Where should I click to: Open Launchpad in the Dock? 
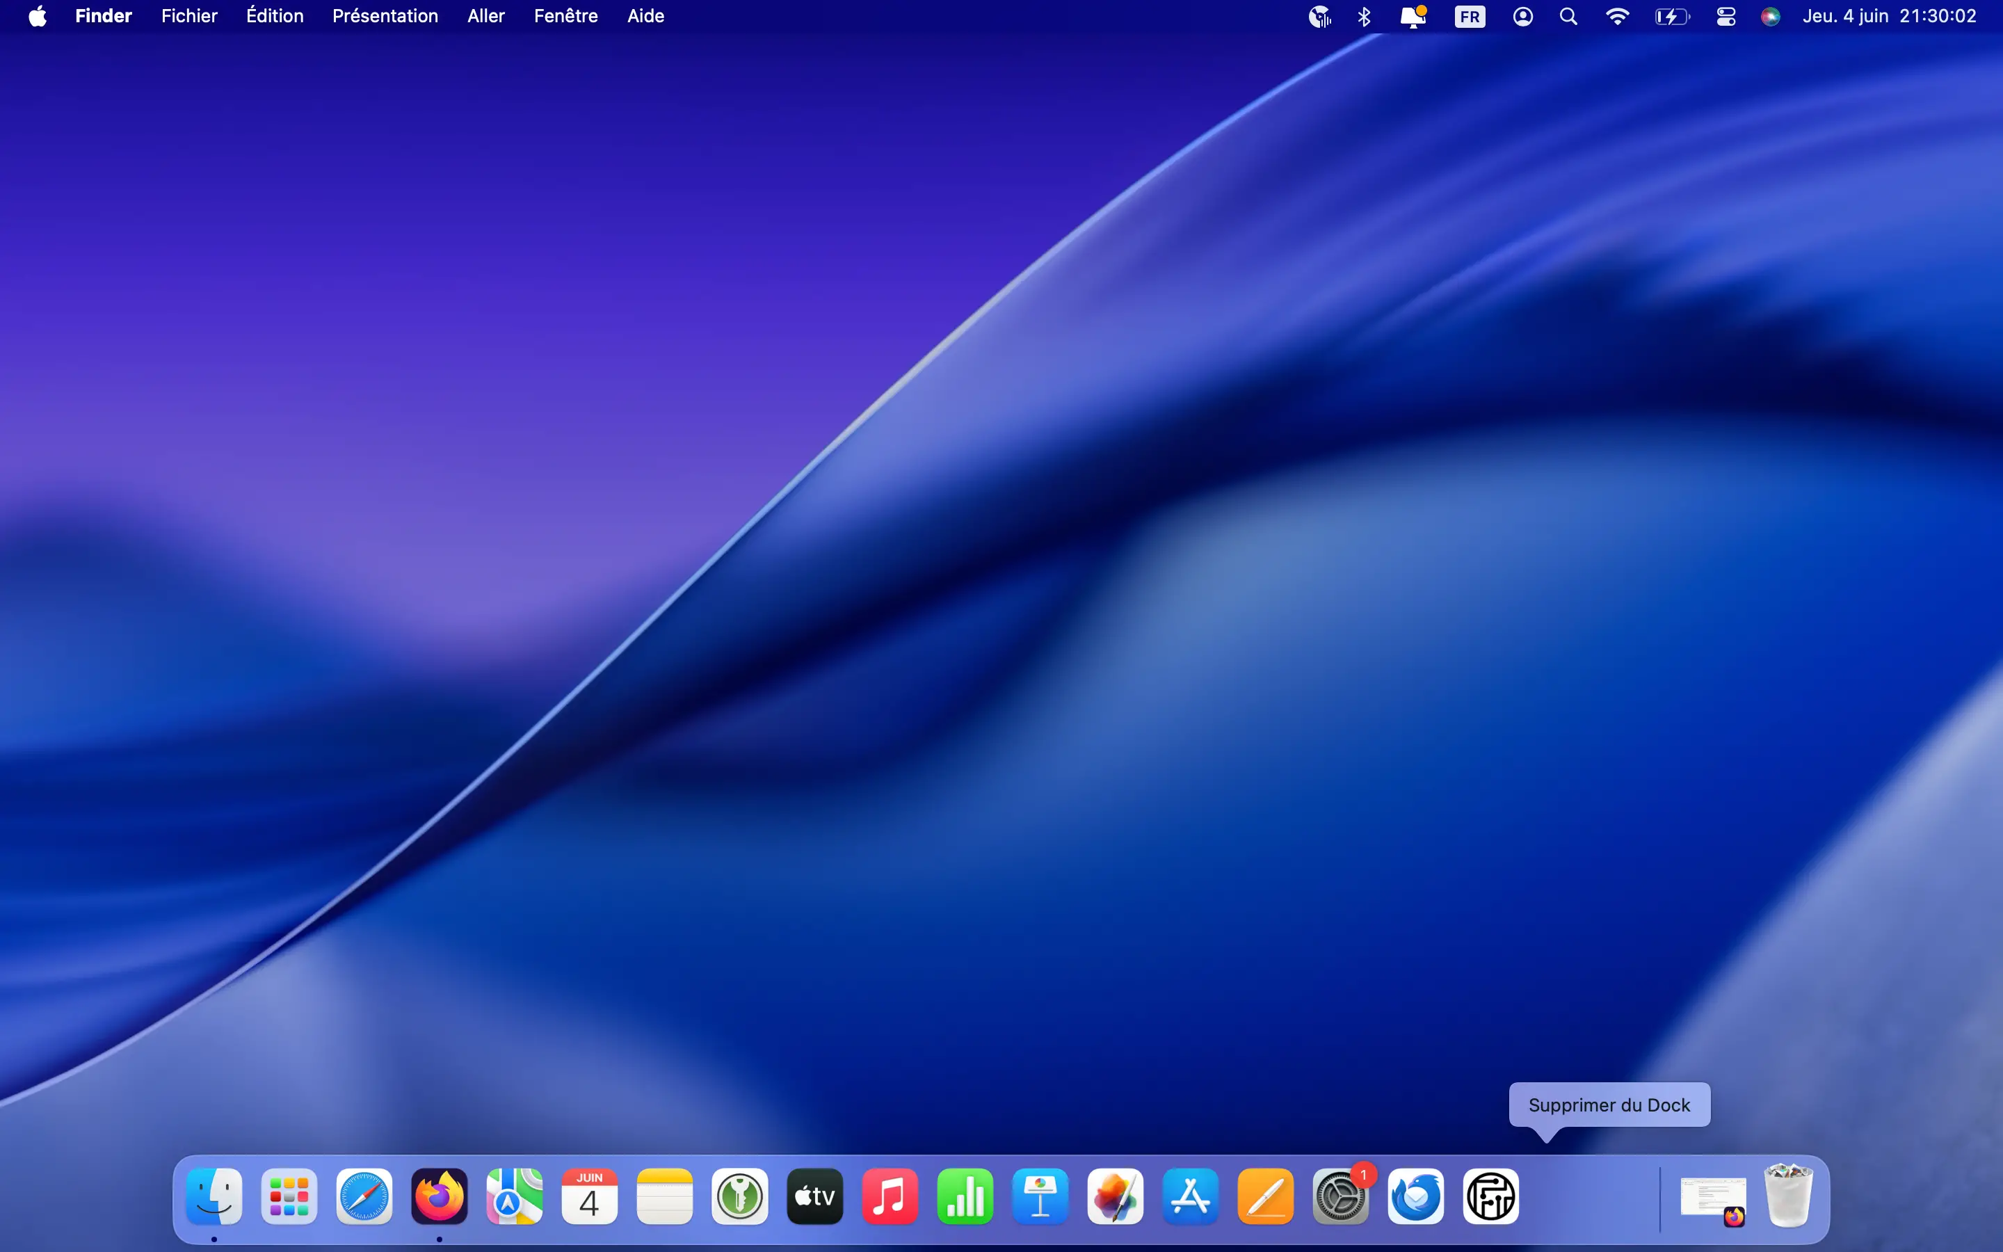pyautogui.click(x=289, y=1196)
